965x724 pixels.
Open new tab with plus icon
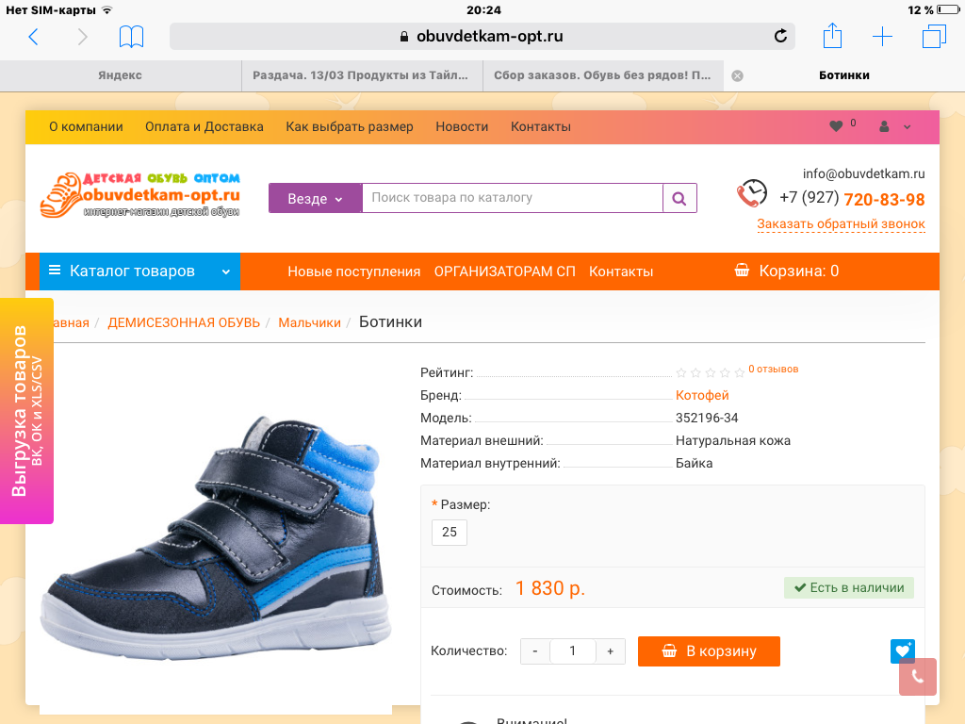pyautogui.click(x=882, y=37)
